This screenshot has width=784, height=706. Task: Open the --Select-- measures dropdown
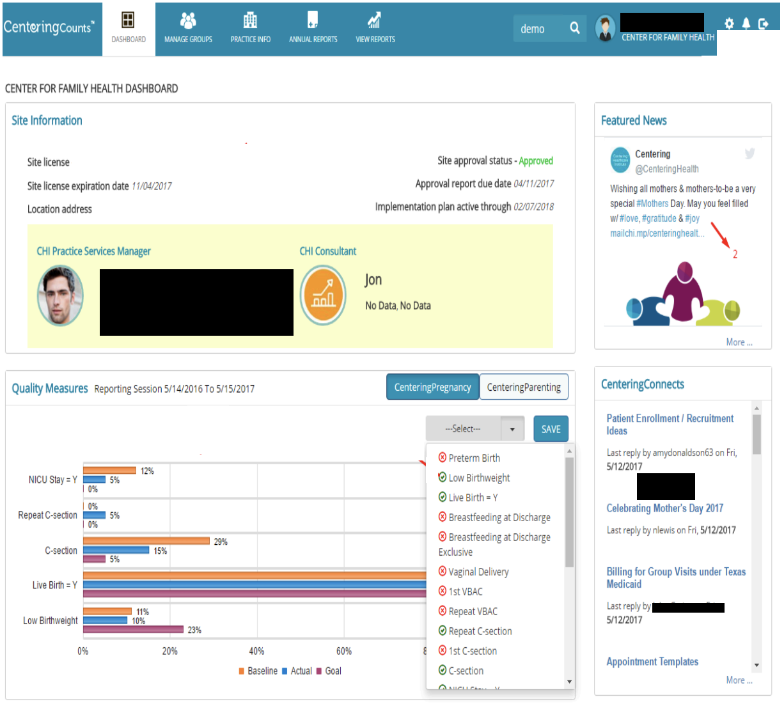click(x=475, y=429)
